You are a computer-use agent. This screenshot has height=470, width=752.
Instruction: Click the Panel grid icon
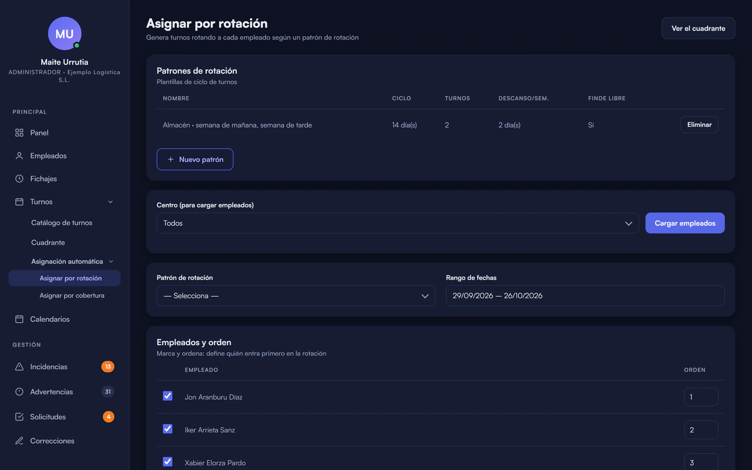point(19,133)
